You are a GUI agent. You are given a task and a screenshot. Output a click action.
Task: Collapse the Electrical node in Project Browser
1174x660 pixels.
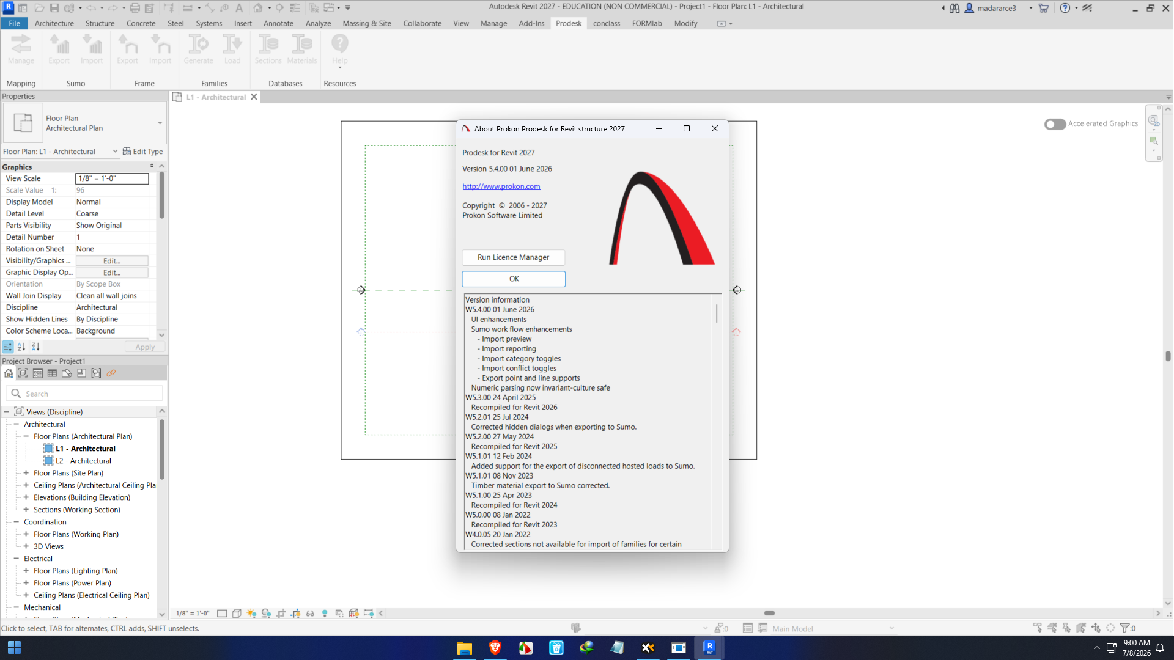pyautogui.click(x=17, y=559)
